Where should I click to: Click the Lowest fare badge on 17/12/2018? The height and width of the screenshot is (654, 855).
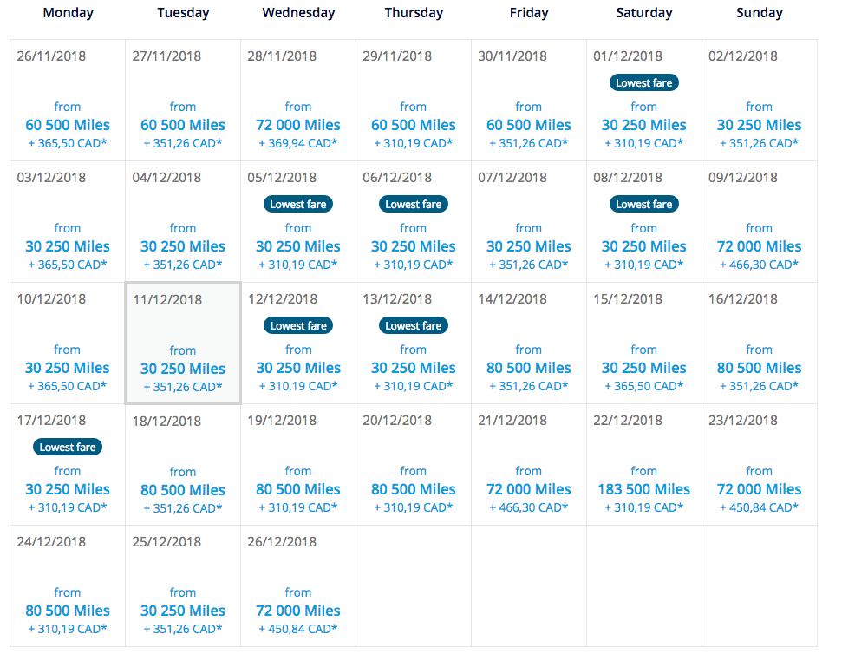(x=68, y=448)
